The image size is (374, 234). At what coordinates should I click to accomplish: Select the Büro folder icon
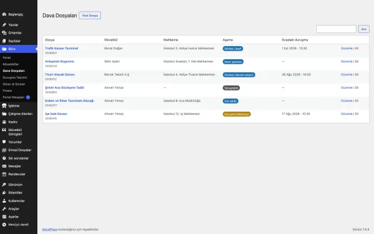pos(4,49)
